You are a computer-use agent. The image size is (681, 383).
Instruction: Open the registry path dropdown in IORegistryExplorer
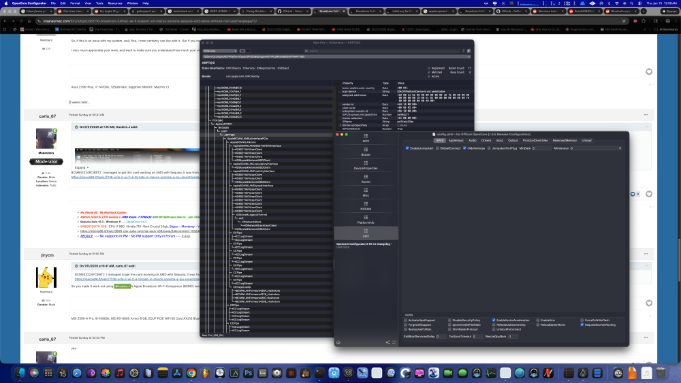point(336,56)
